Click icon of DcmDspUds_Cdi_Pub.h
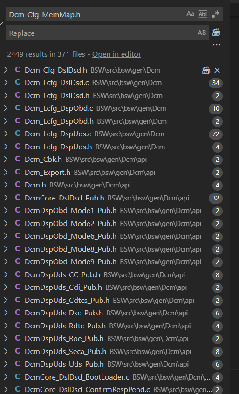The width and height of the screenshot is (239, 394). click(17, 287)
